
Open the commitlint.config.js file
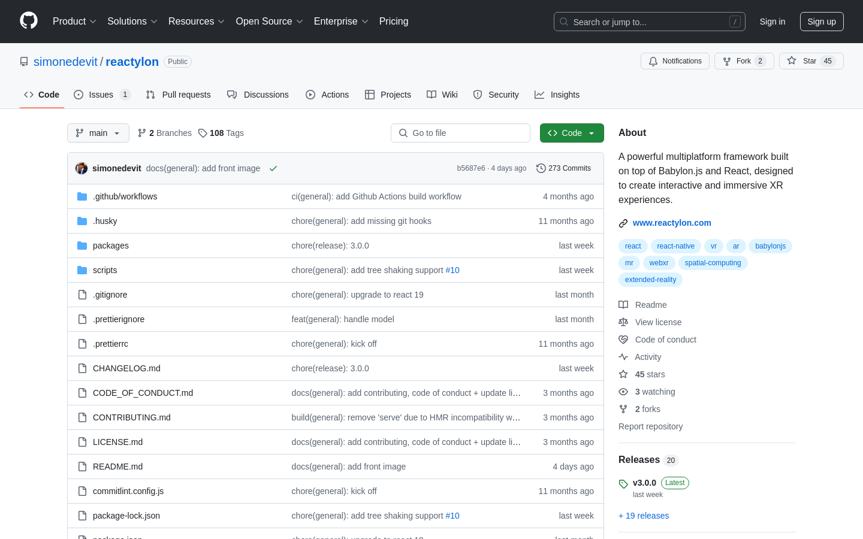(x=128, y=491)
